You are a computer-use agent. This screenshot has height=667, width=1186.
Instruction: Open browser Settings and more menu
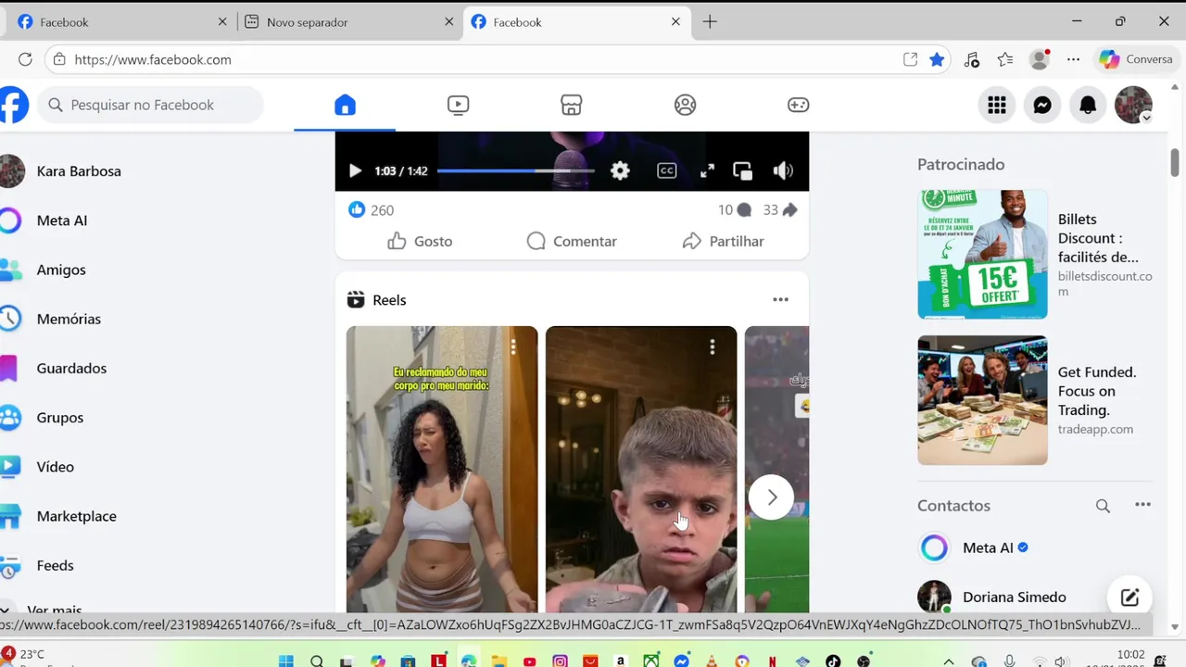tap(1073, 59)
